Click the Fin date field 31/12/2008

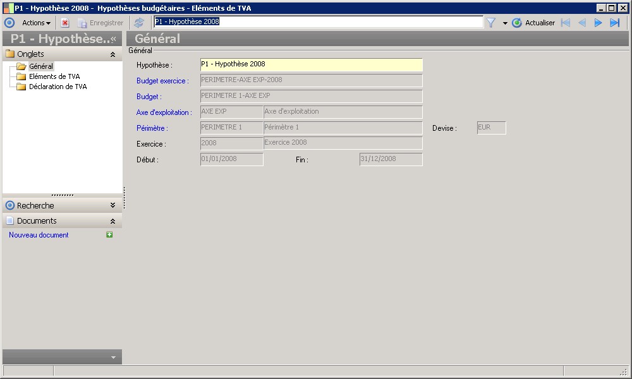[x=391, y=159]
